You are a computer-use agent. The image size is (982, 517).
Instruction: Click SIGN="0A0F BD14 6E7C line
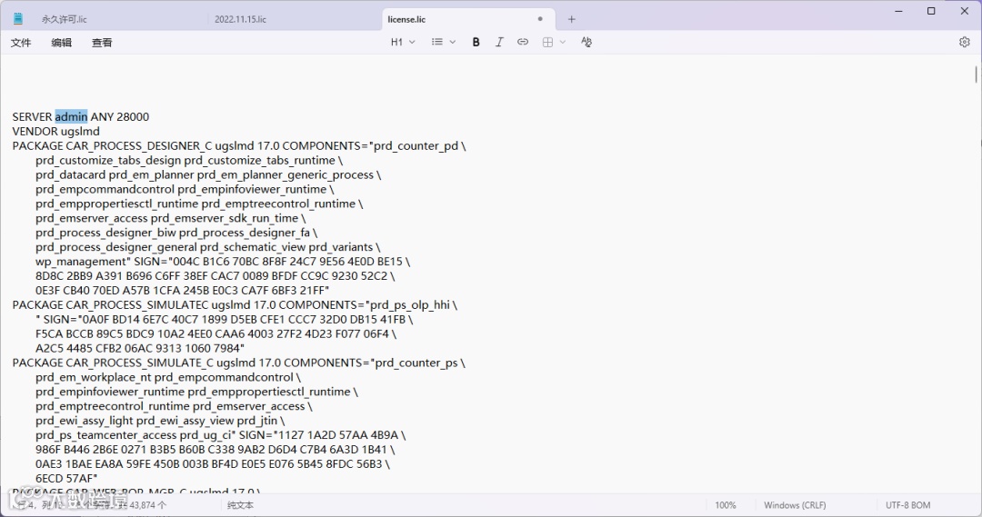click(x=225, y=319)
